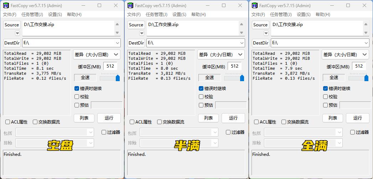Open source history arrow under Source in left window
This screenshot has height=179, width=373.
tap(17, 33)
